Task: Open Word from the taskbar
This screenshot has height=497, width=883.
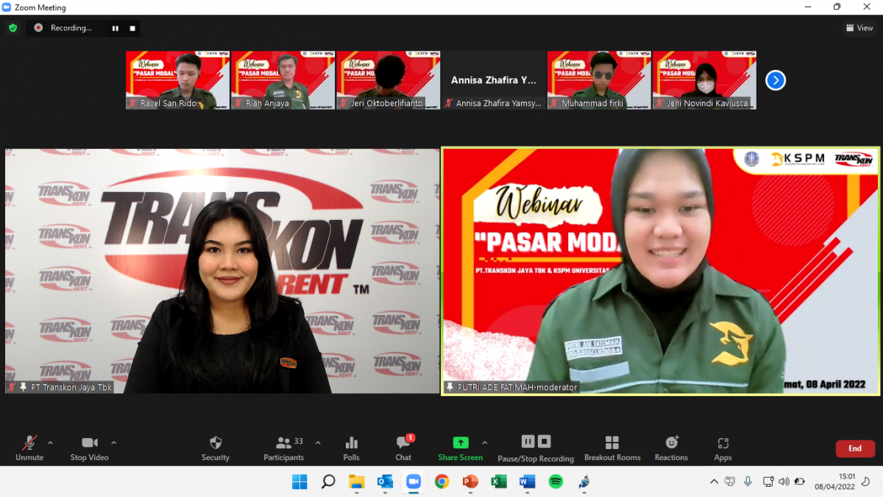Action: coord(527,482)
